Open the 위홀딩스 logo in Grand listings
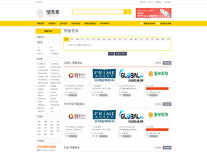 (77, 75)
